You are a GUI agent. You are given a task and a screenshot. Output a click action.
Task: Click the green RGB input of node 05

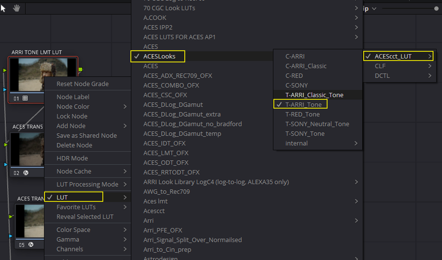[11, 216]
